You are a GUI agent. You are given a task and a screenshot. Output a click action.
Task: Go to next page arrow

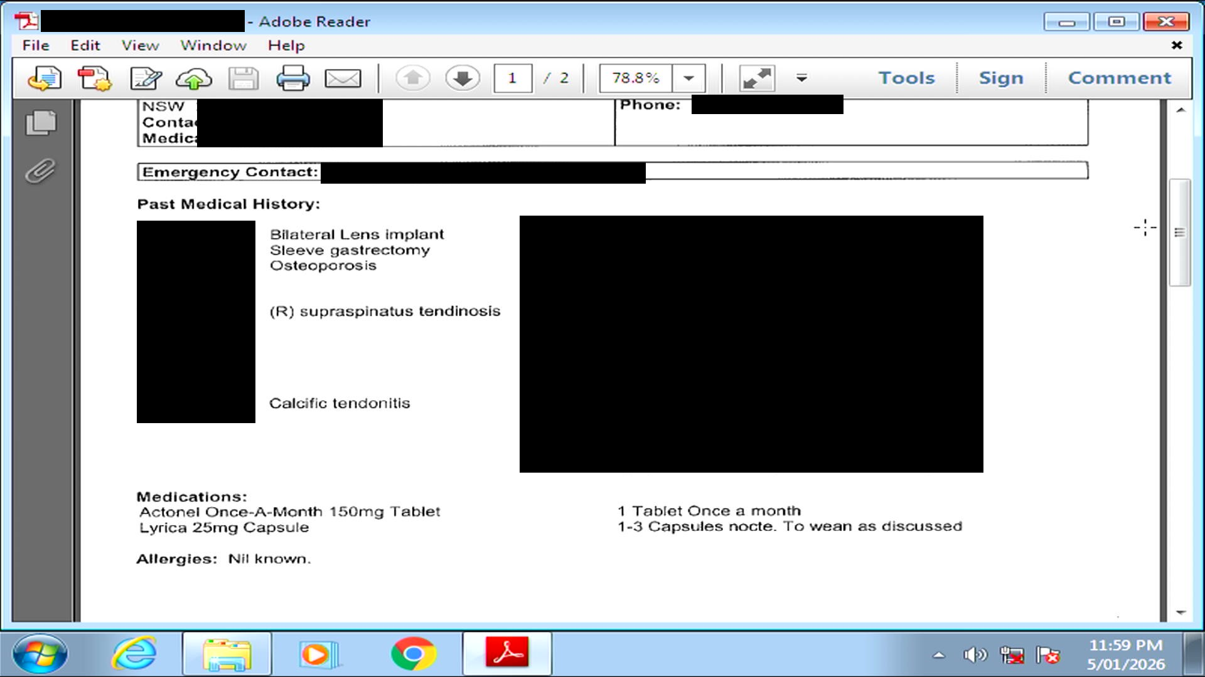pyautogui.click(x=463, y=78)
